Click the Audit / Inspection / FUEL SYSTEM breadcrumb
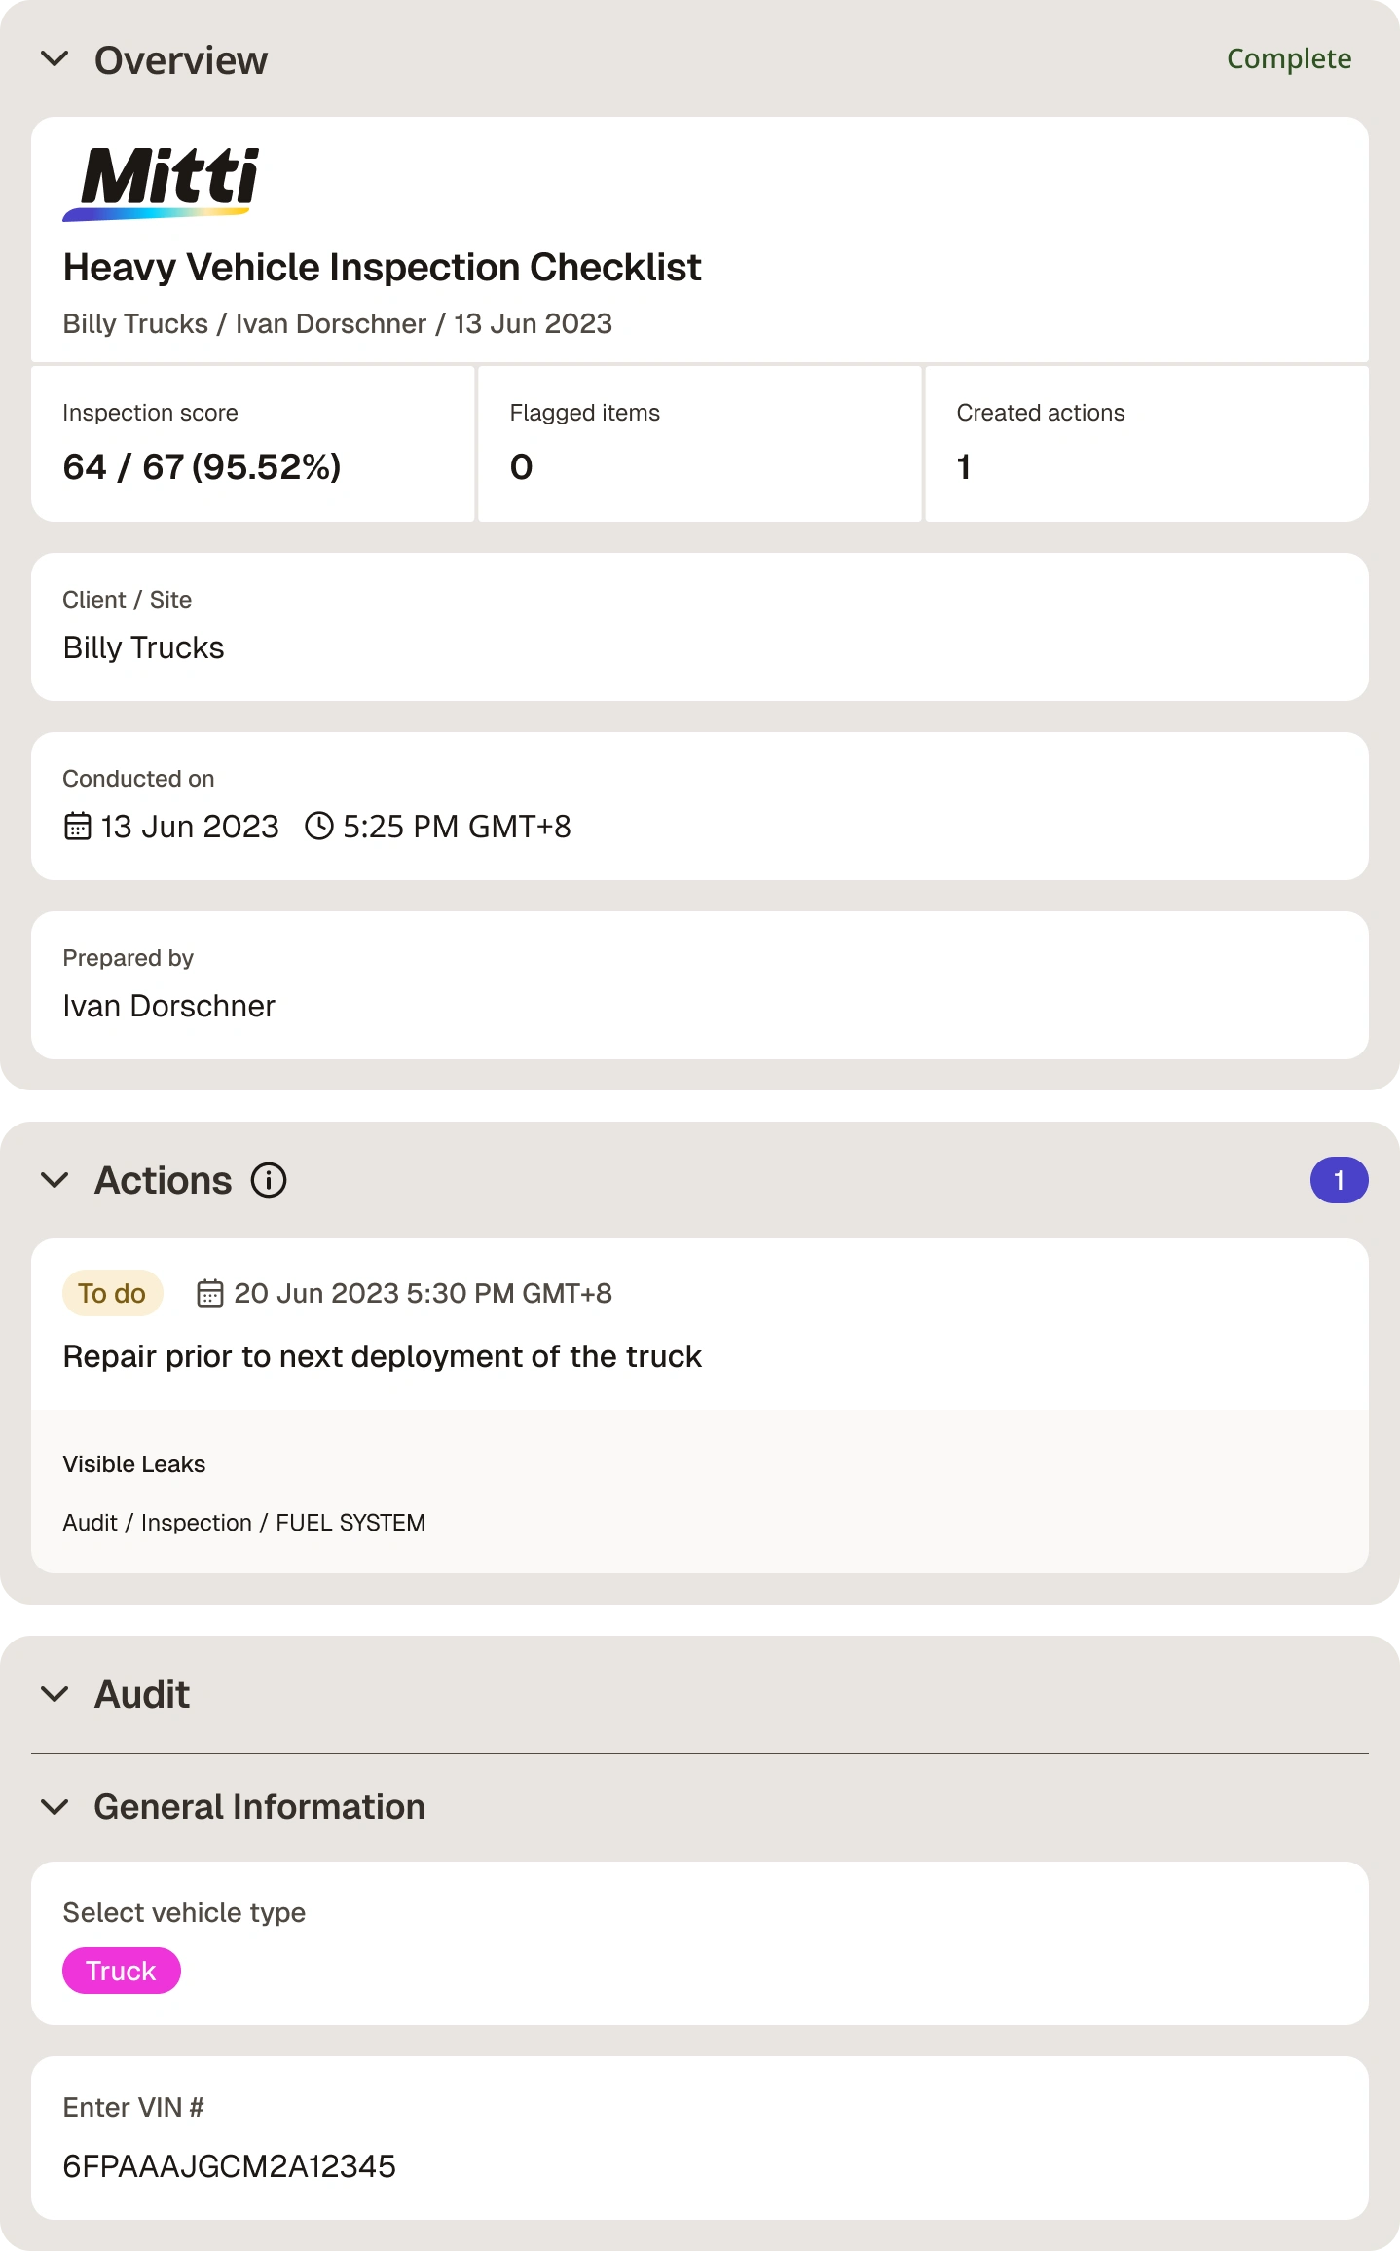1400x2251 pixels. pyautogui.click(x=244, y=1523)
